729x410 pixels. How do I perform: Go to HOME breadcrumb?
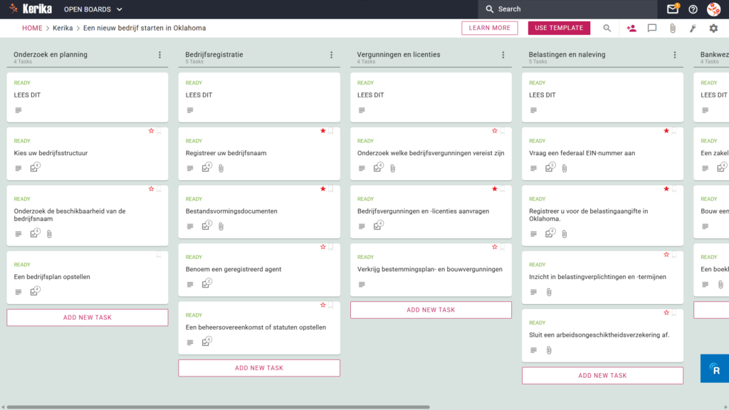coord(32,28)
